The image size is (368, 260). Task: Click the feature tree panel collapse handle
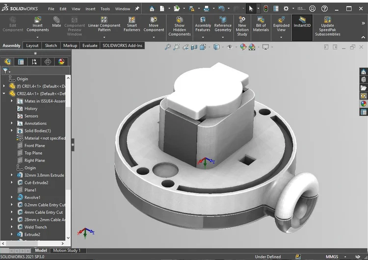[x=73, y=145]
